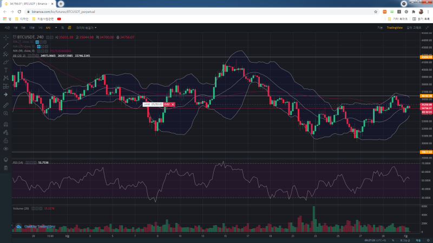433x243 pixels.
Task: Toggle visibility of MA (7, close, 0)
Action: coord(37,42)
